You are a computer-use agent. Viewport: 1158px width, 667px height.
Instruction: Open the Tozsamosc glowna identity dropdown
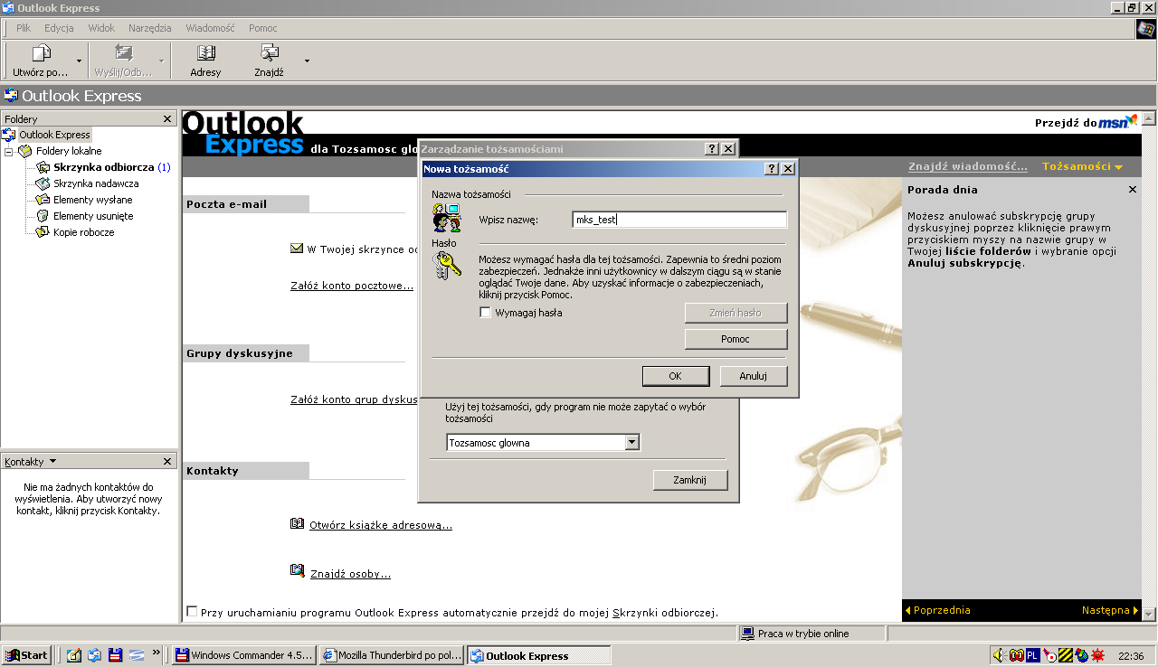[x=632, y=443]
